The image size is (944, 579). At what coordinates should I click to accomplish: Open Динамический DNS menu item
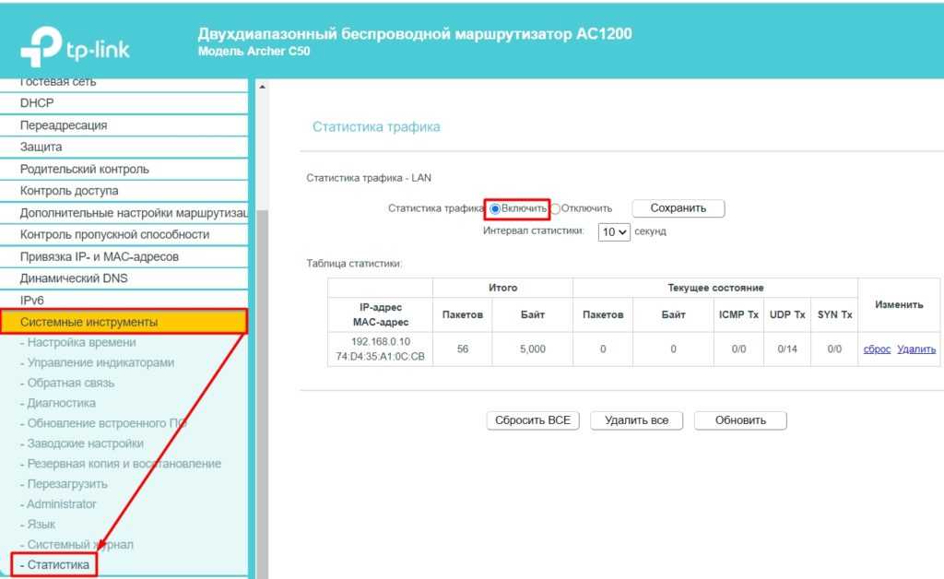tap(76, 278)
